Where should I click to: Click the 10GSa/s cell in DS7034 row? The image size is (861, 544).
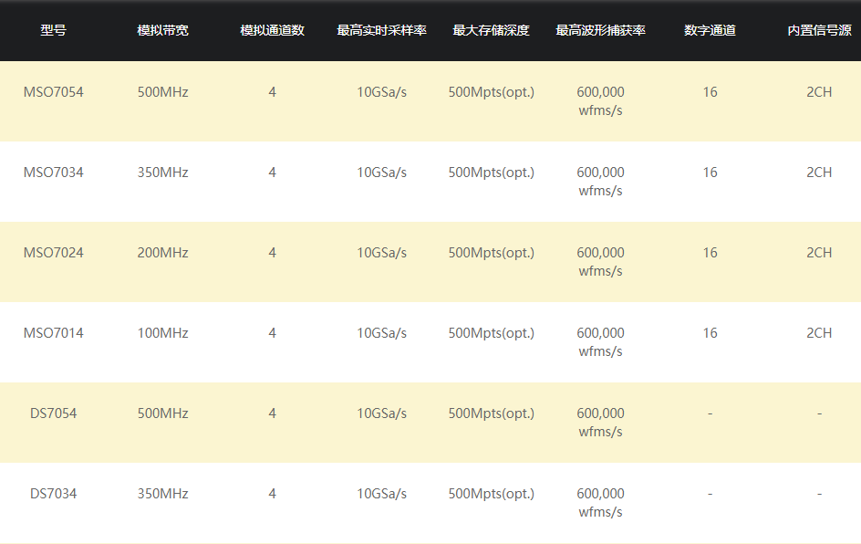tap(381, 494)
